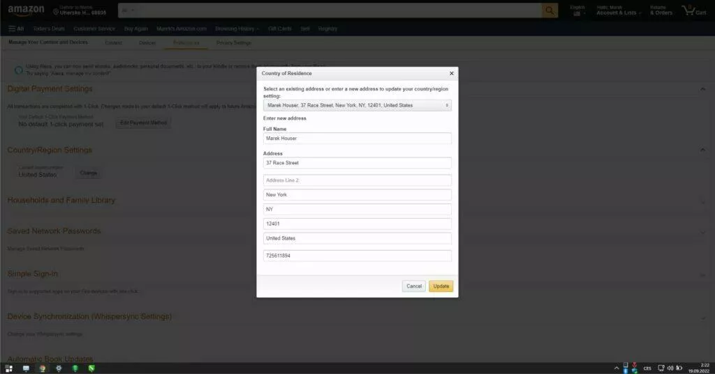Click the yellow Update button

point(441,286)
